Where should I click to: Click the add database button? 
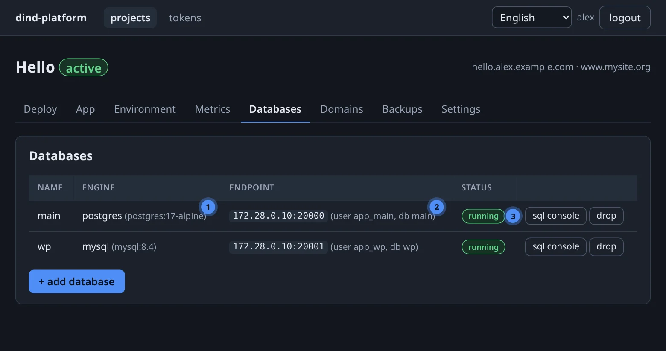tap(77, 281)
